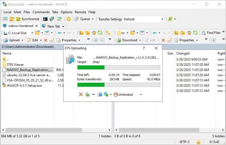This screenshot has width=226, height=145.
Task: Open a New Tab
Action: pyautogui.click(x=51, y=26)
